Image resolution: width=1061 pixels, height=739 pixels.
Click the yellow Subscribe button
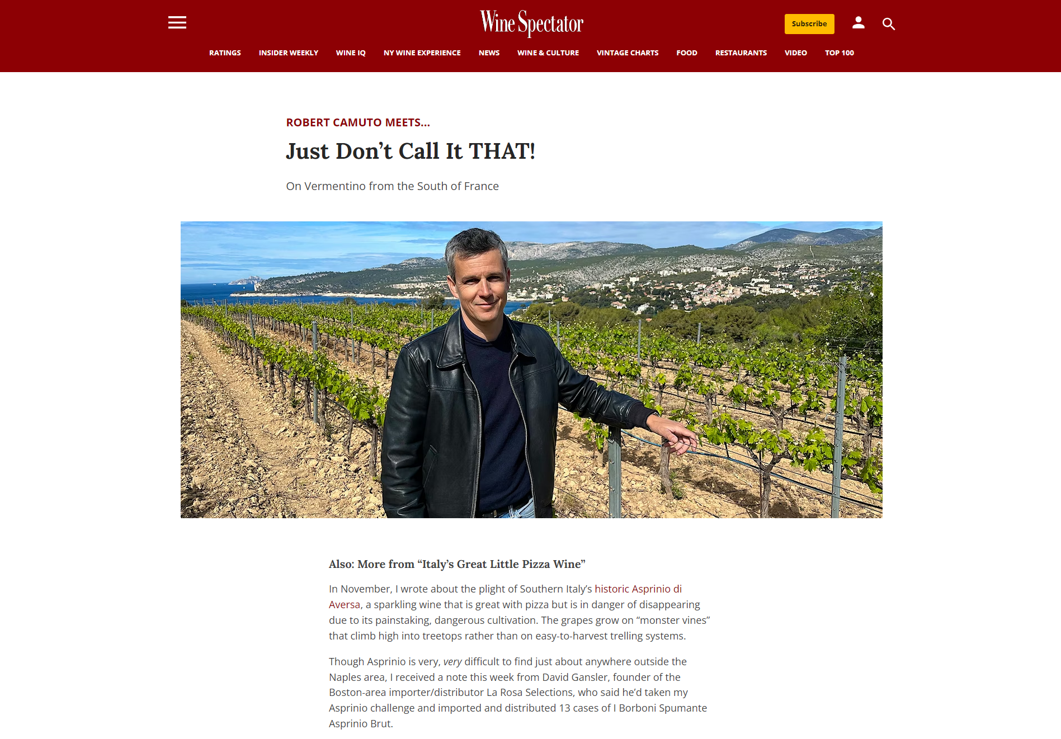pos(809,24)
